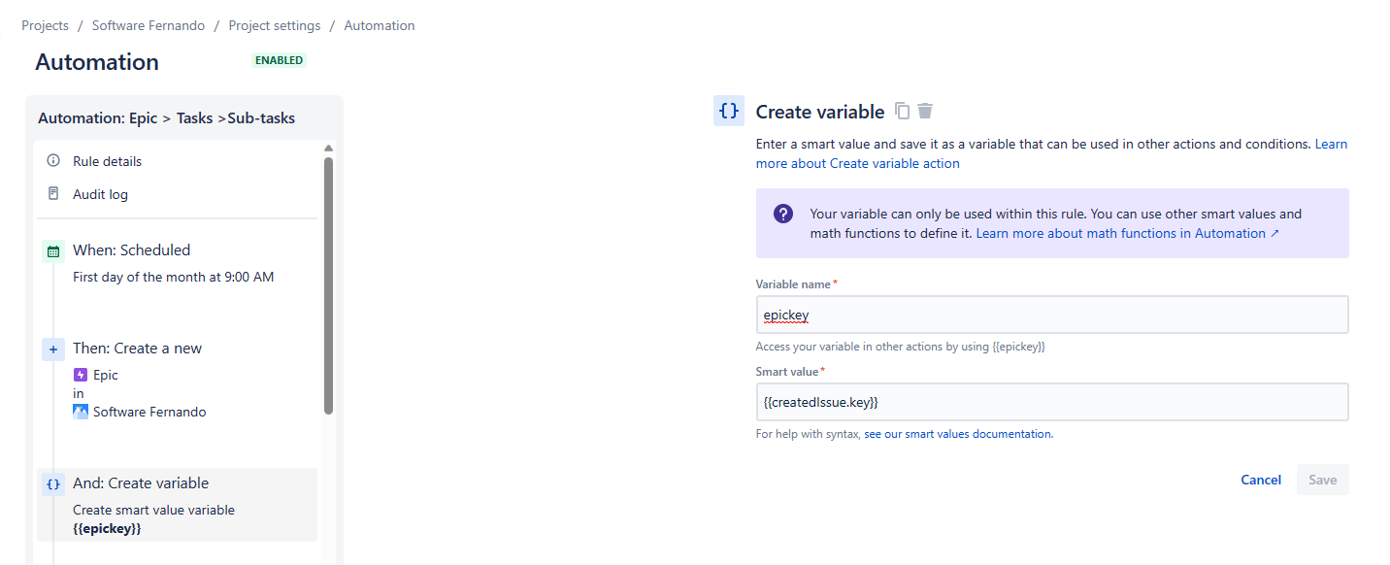Viewport: 1390px width, 565px height.
Task: Click inside the Variable name field
Action: 1051,314
